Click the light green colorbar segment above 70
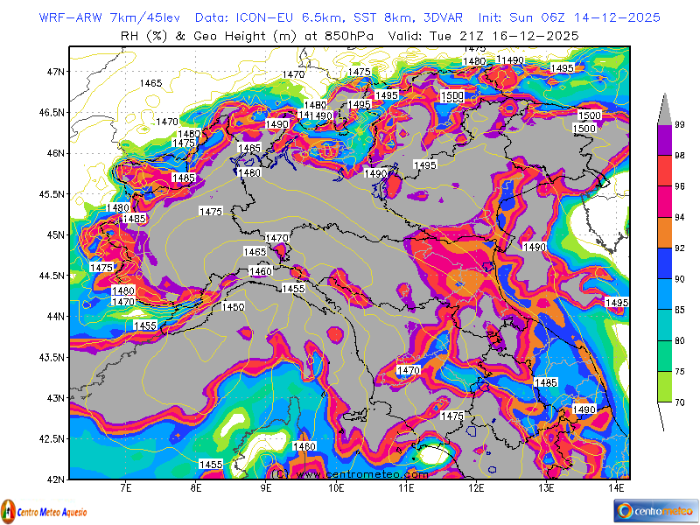This screenshot has width=700, height=525. [667, 387]
